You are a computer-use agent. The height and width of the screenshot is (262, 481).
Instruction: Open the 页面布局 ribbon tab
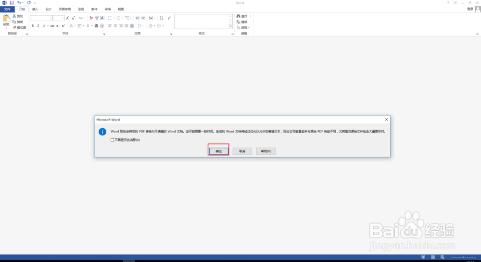tap(65, 9)
